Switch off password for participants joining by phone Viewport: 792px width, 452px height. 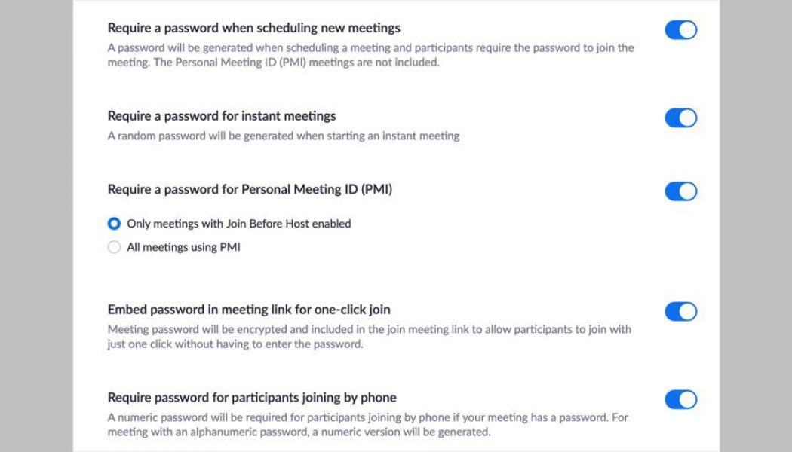tap(680, 399)
